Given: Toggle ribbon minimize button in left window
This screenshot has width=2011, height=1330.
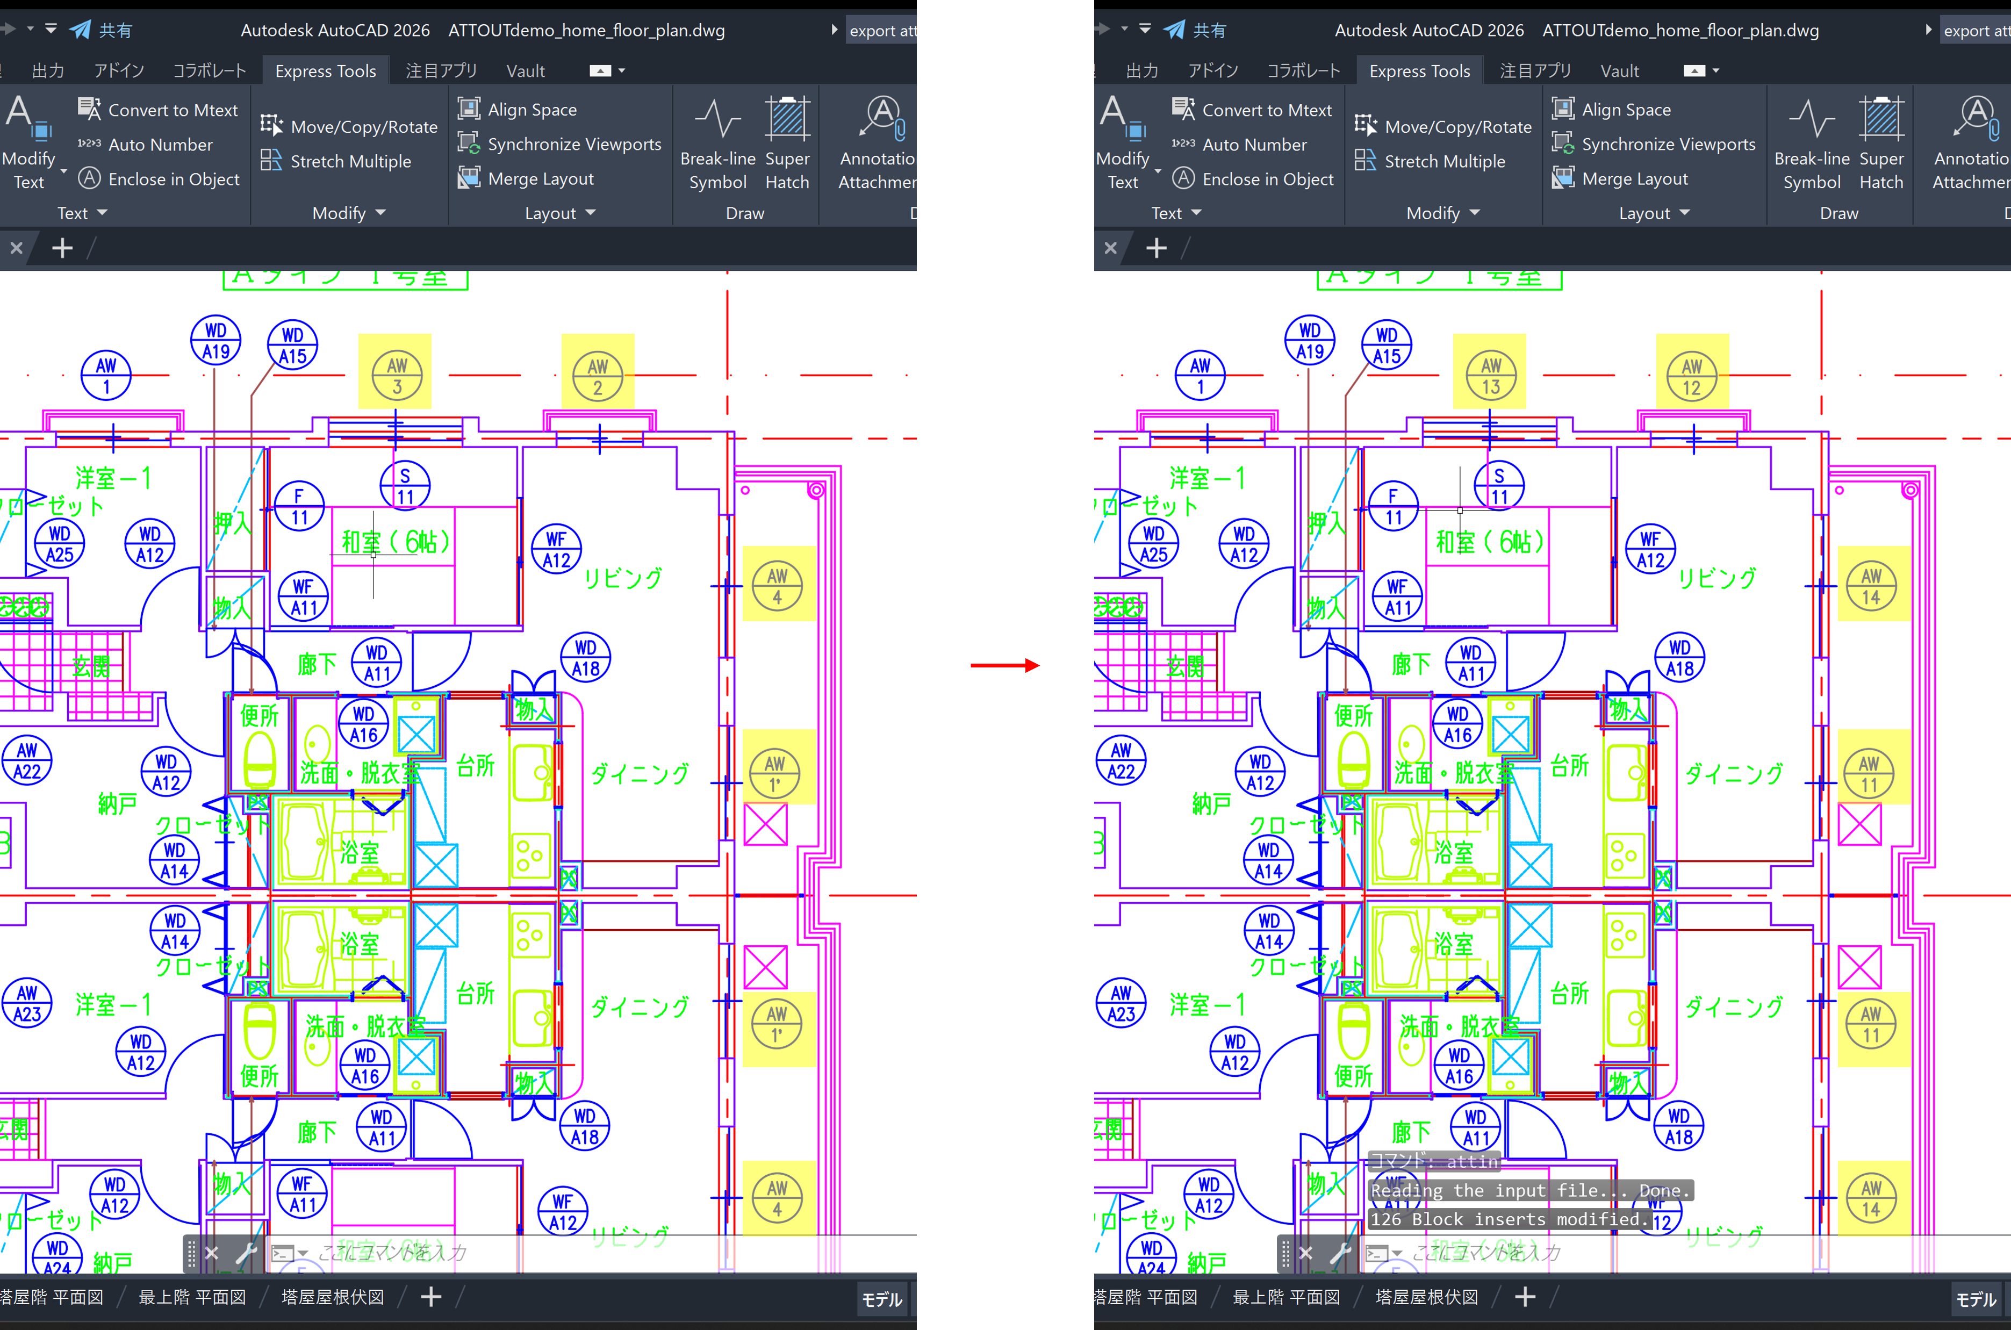Looking at the screenshot, I should (x=600, y=71).
